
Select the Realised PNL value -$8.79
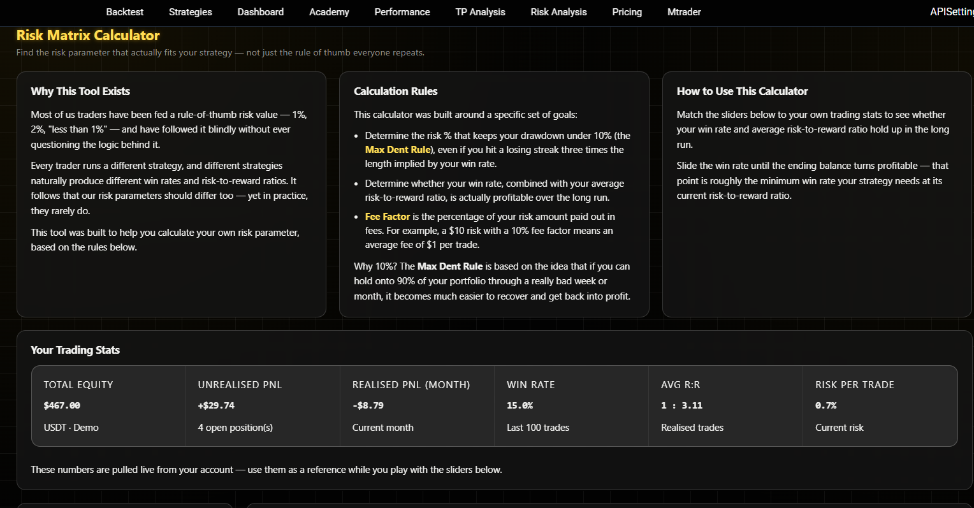(368, 405)
